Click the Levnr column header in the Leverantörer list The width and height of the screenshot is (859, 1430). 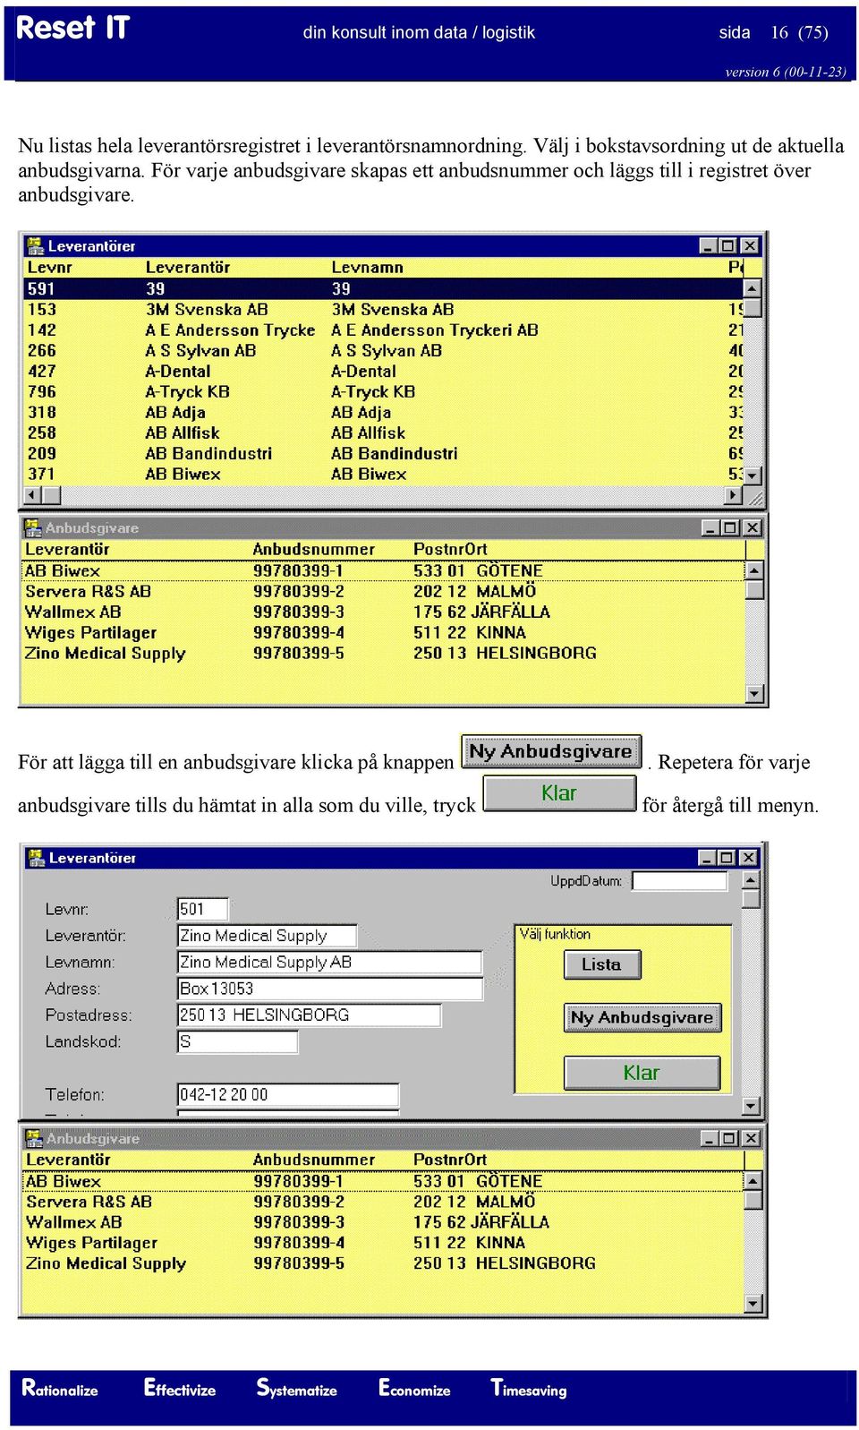[x=50, y=267]
